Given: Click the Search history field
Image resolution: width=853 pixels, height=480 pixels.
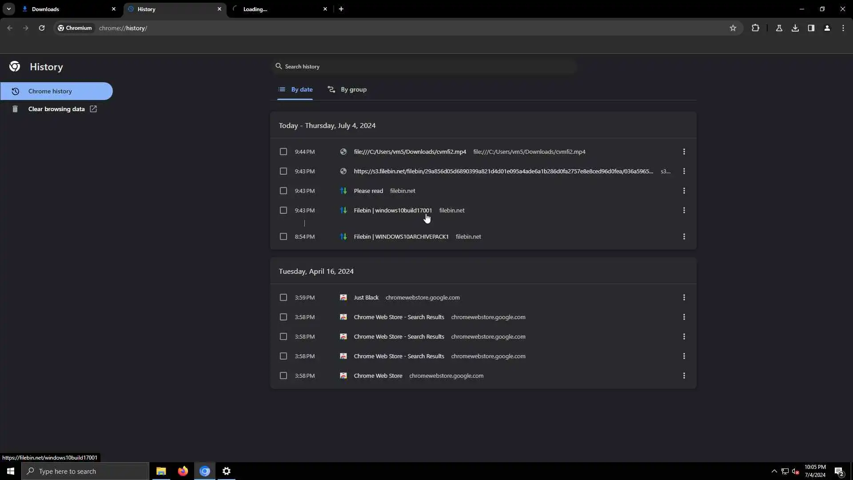Looking at the screenshot, I should pyautogui.click(x=422, y=66).
